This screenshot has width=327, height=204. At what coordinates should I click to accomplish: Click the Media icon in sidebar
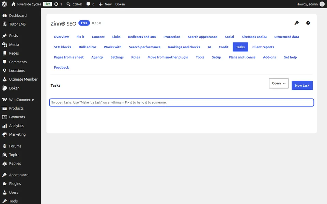[4, 45]
